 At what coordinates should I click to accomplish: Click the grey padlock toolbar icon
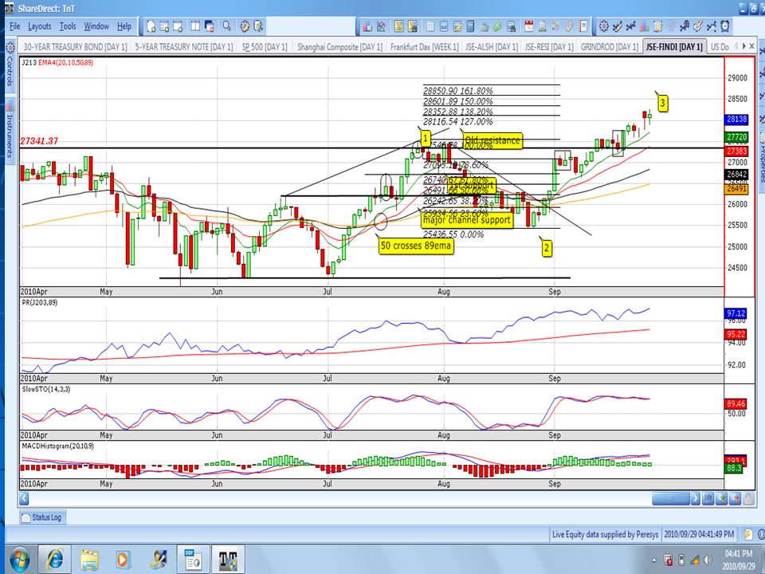[x=484, y=26]
